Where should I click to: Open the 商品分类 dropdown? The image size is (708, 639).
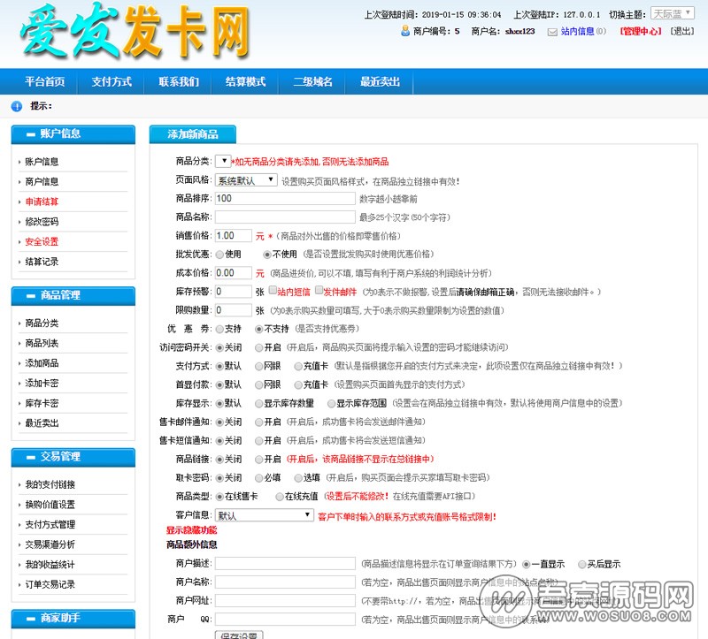222,162
